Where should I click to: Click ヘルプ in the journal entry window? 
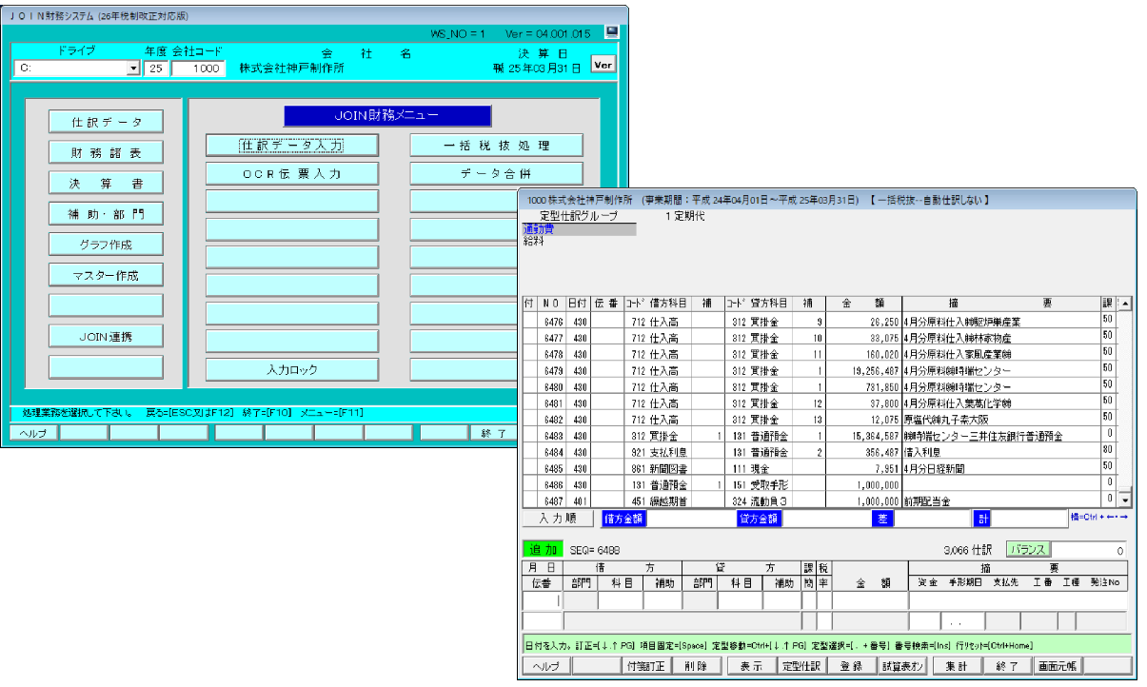[x=546, y=666]
